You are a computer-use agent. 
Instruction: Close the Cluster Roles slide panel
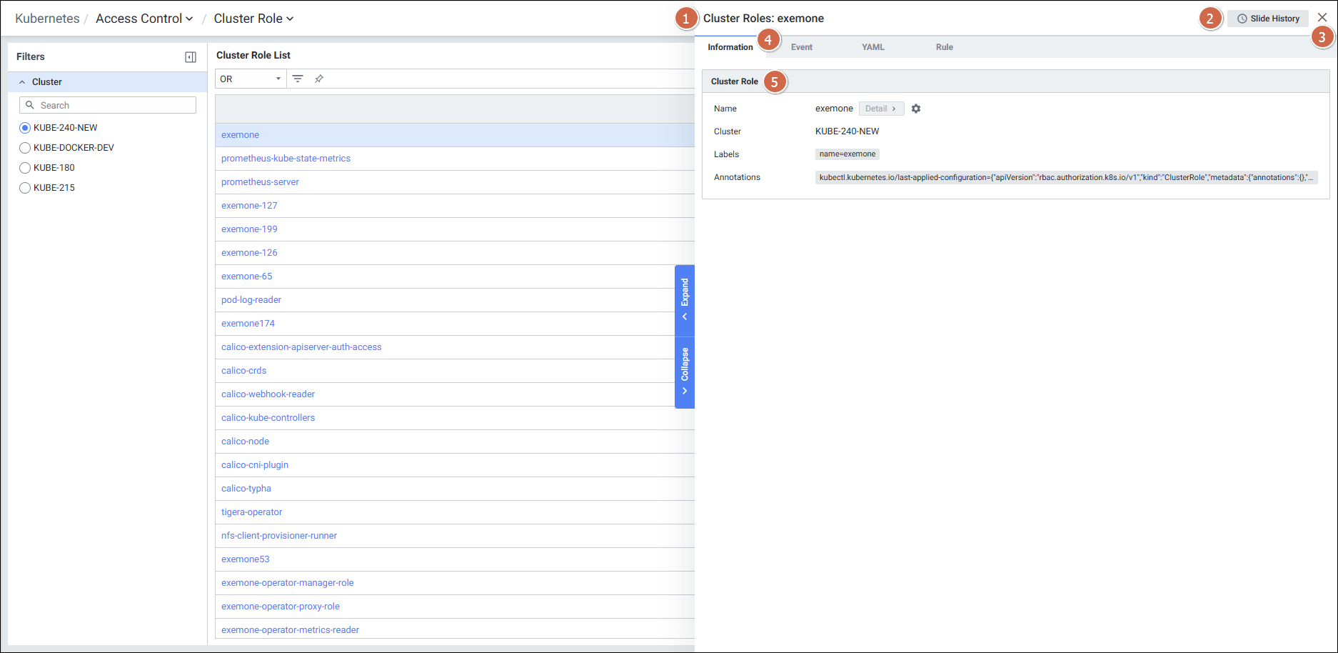pyautogui.click(x=1322, y=17)
